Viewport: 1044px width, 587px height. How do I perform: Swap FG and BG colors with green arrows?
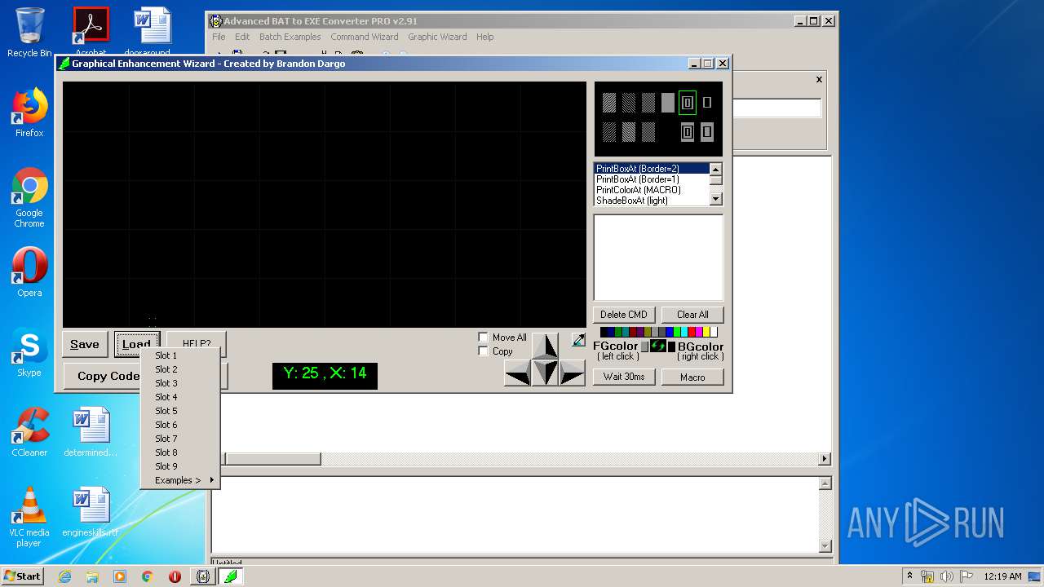point(658,346)
